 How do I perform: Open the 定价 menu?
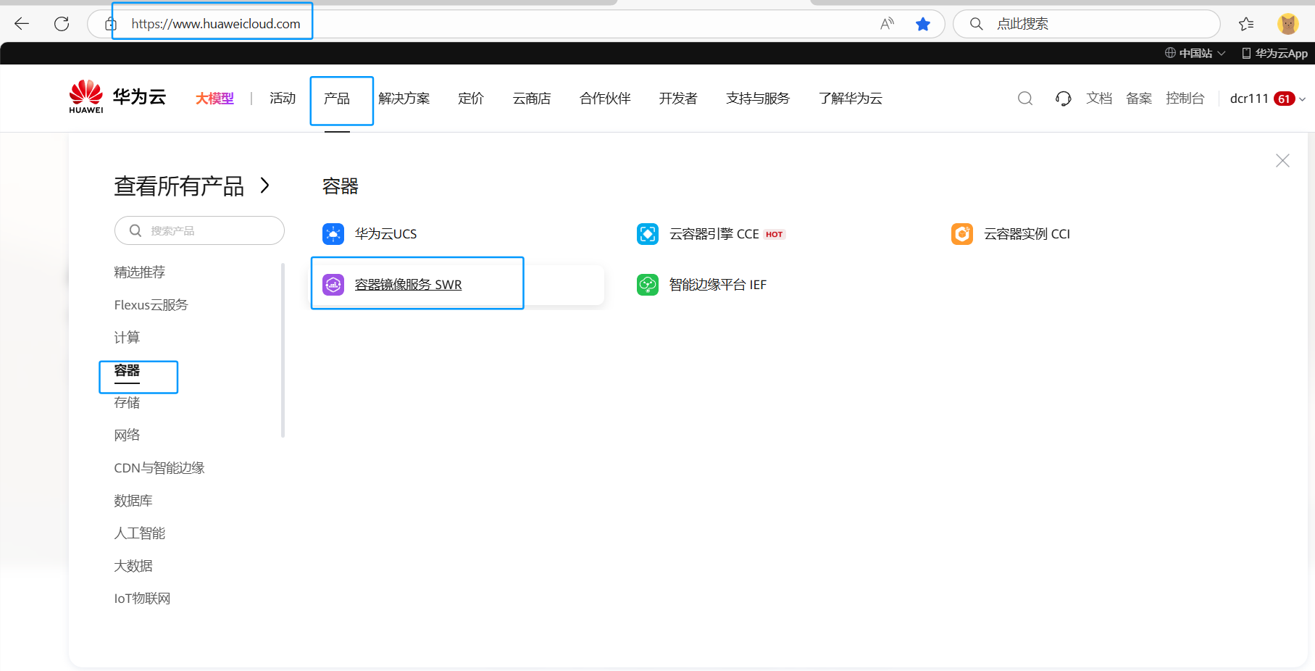tap(471, 99)
